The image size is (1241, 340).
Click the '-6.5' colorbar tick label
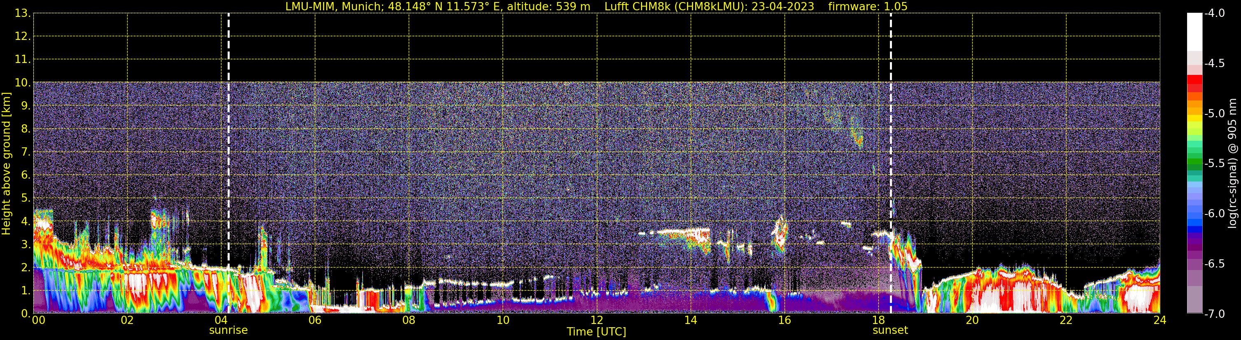[x=1215, y=263]
